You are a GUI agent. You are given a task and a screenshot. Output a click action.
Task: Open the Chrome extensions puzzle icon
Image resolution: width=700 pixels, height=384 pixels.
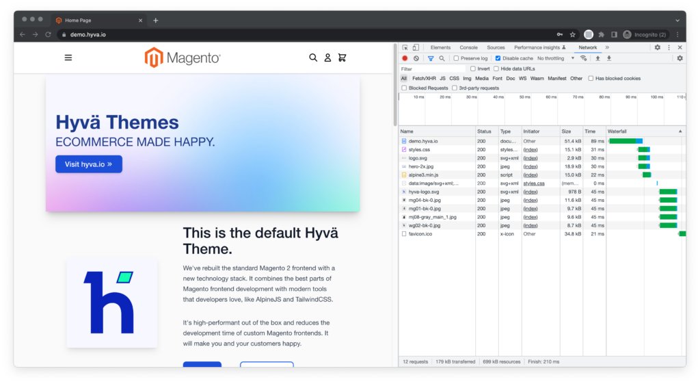point(602,34)
